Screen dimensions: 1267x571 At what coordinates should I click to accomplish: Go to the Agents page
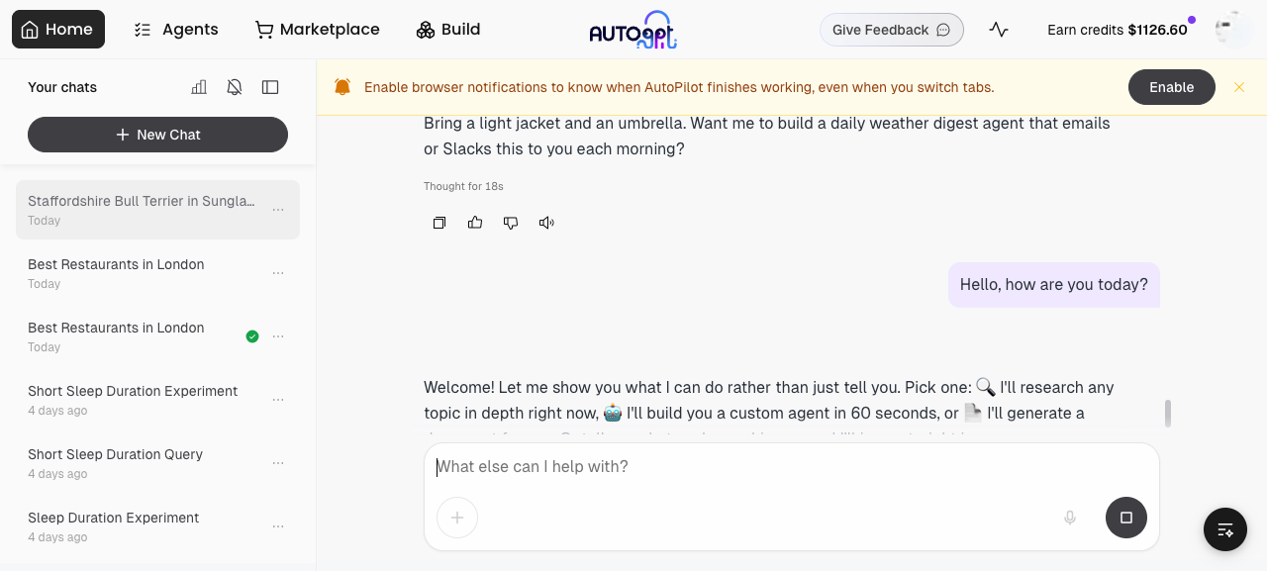point(176,30)
